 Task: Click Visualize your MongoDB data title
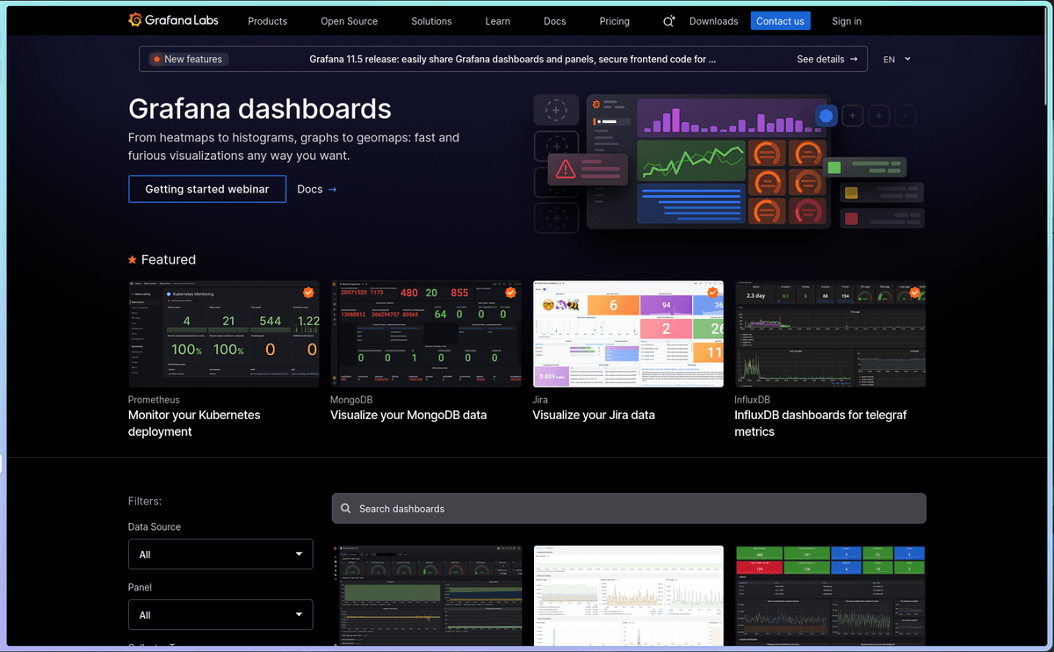pos(408,415)
